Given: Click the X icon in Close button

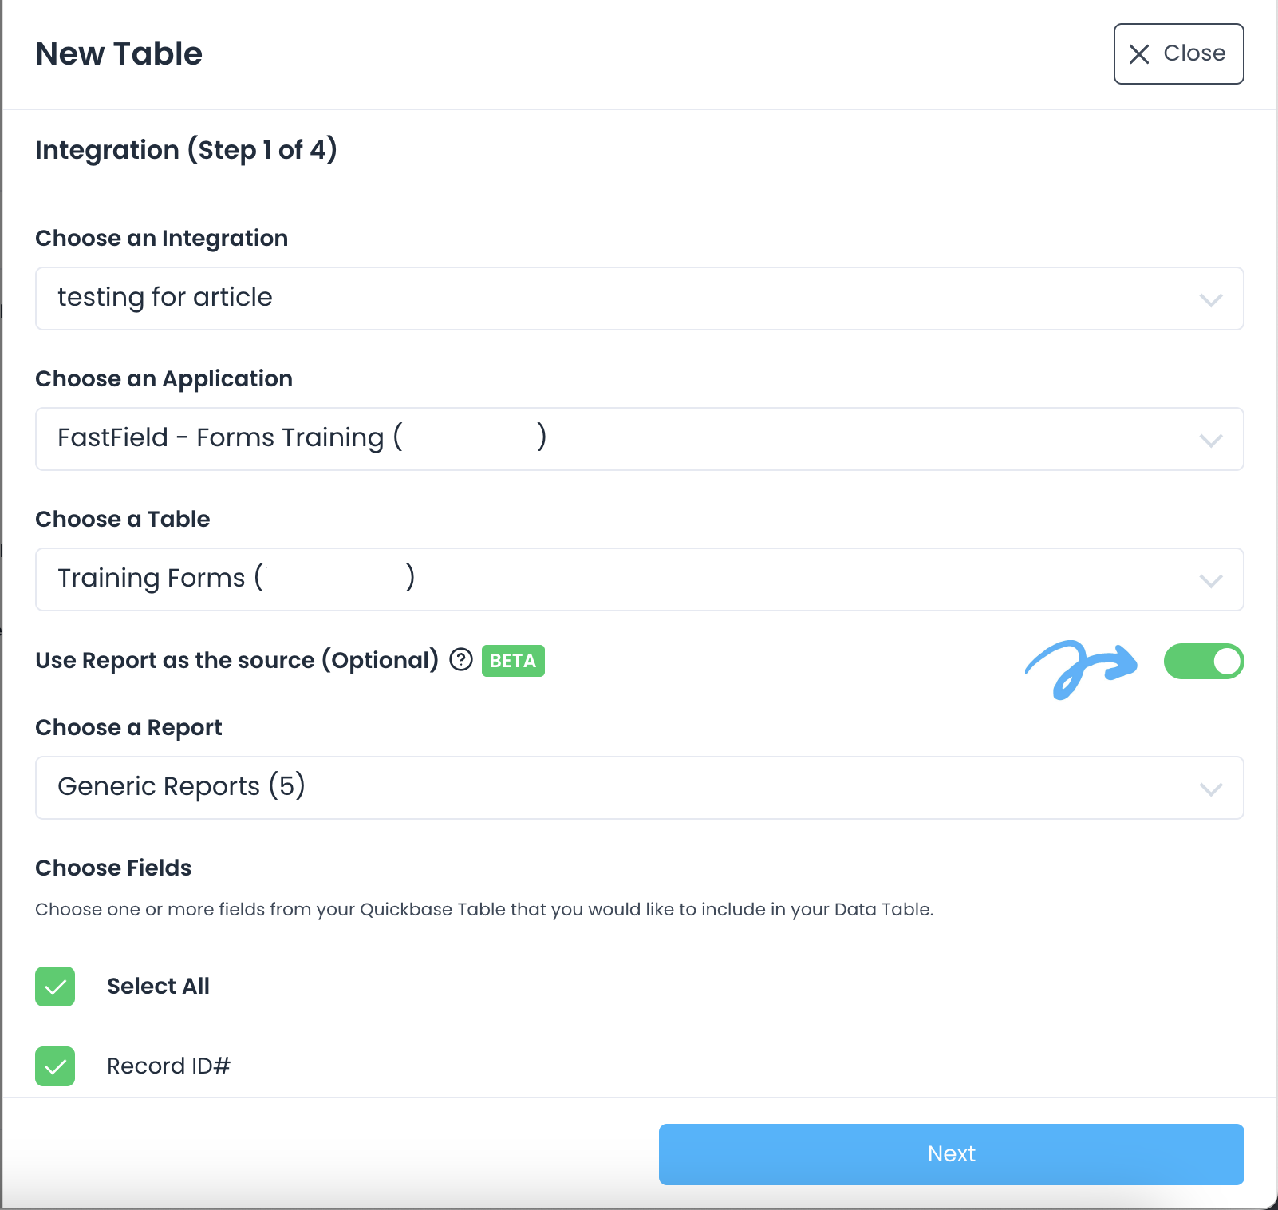Looking at the screenshot, I should pos(1139,53).
